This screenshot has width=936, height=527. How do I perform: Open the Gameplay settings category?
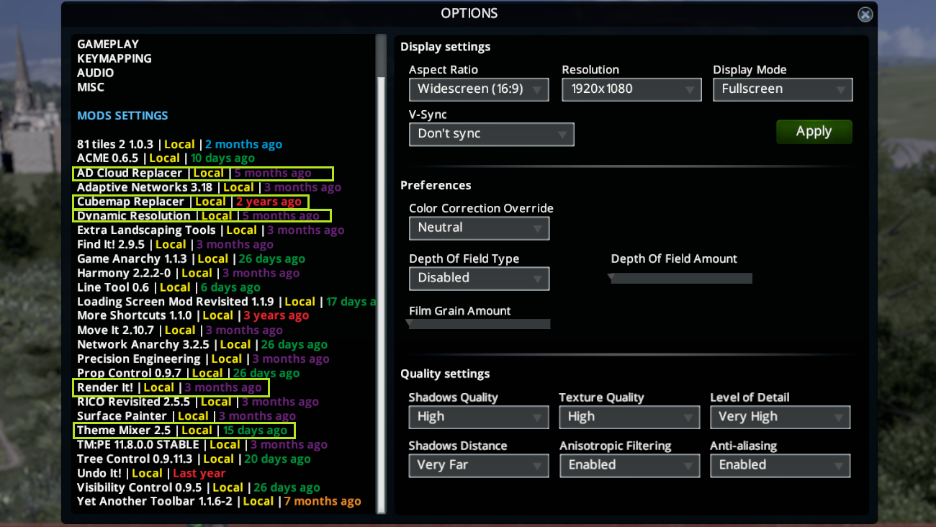pyautogui.click(x=108, y=44)
